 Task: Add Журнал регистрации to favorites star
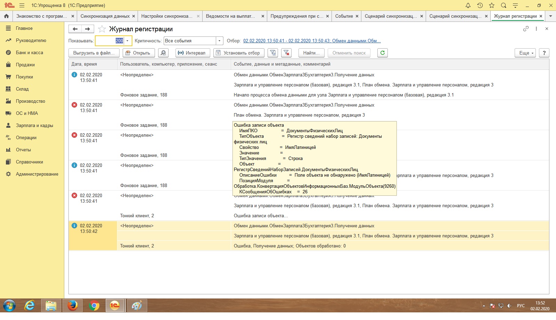coord(102,29)
